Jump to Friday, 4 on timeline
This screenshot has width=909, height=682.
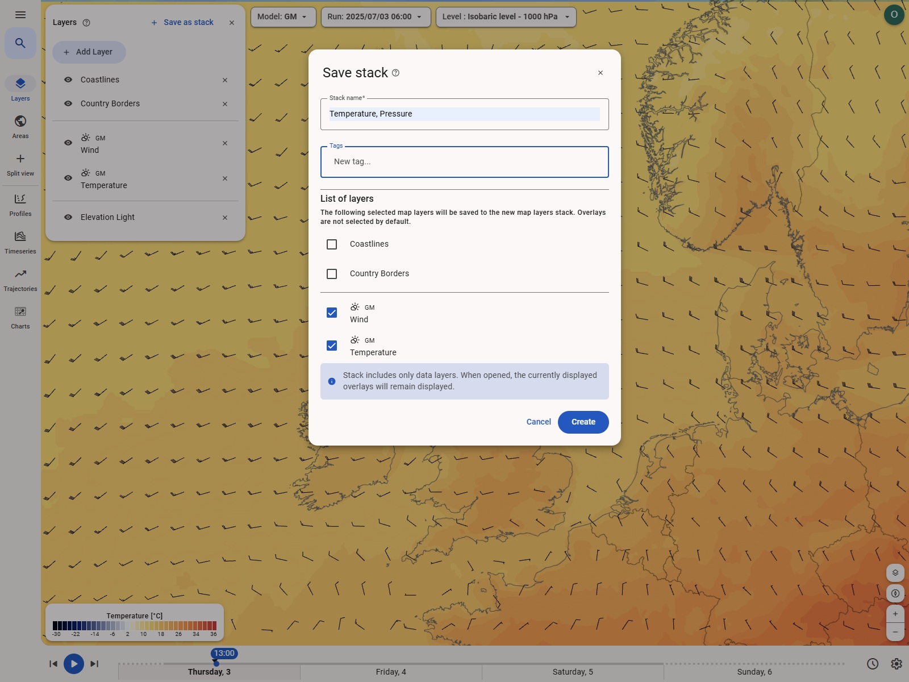(391, 672)
